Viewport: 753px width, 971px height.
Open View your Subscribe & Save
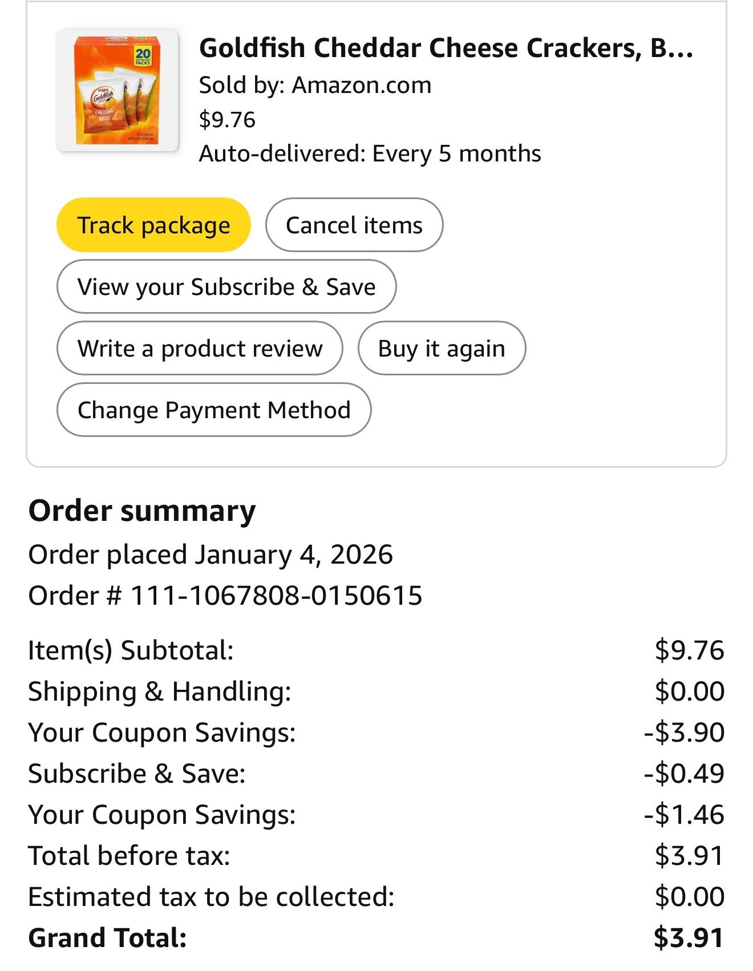226,286
